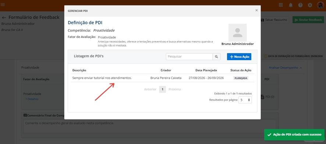326x144 pixels.
Task: Go to Anterior page
Action: click(x=150, y=89)
